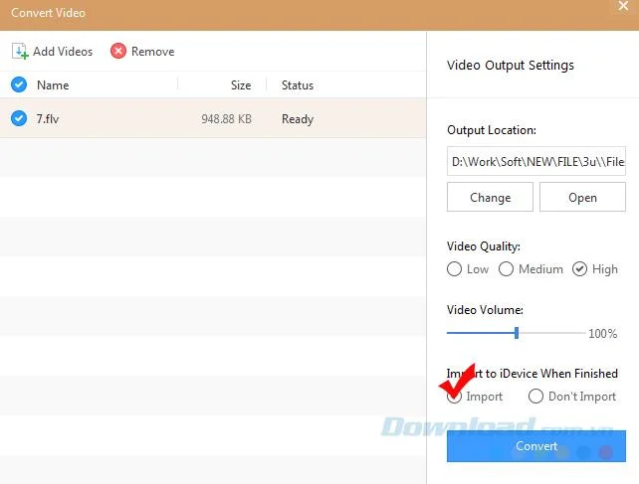Image resolution: width=639 pixels, height=484 pixels.
Task: Select Medium video quality
Action: coord(506,269)
